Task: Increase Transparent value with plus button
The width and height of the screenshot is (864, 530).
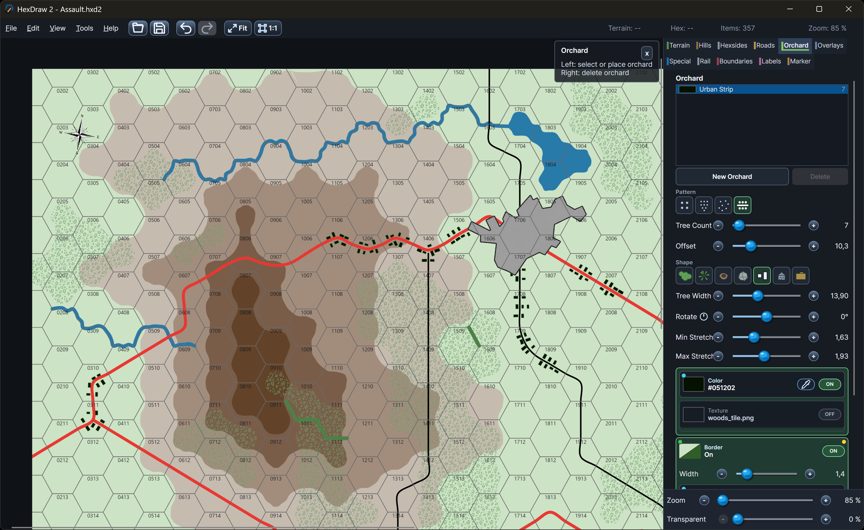Action: [x=826, y=519]
